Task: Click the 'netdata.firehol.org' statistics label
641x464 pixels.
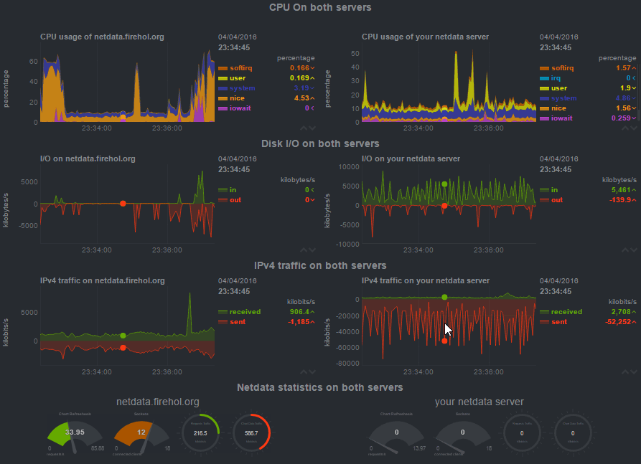Action: [x=158, y=402]
